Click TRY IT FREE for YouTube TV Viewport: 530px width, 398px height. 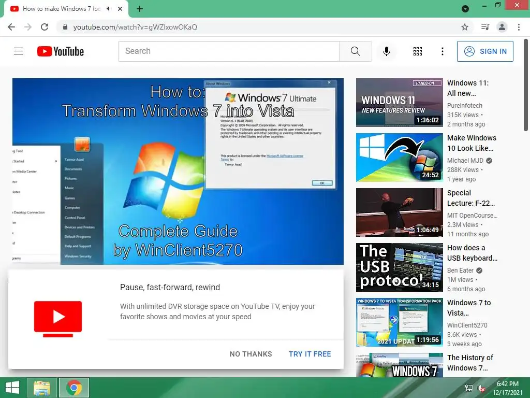310,354
